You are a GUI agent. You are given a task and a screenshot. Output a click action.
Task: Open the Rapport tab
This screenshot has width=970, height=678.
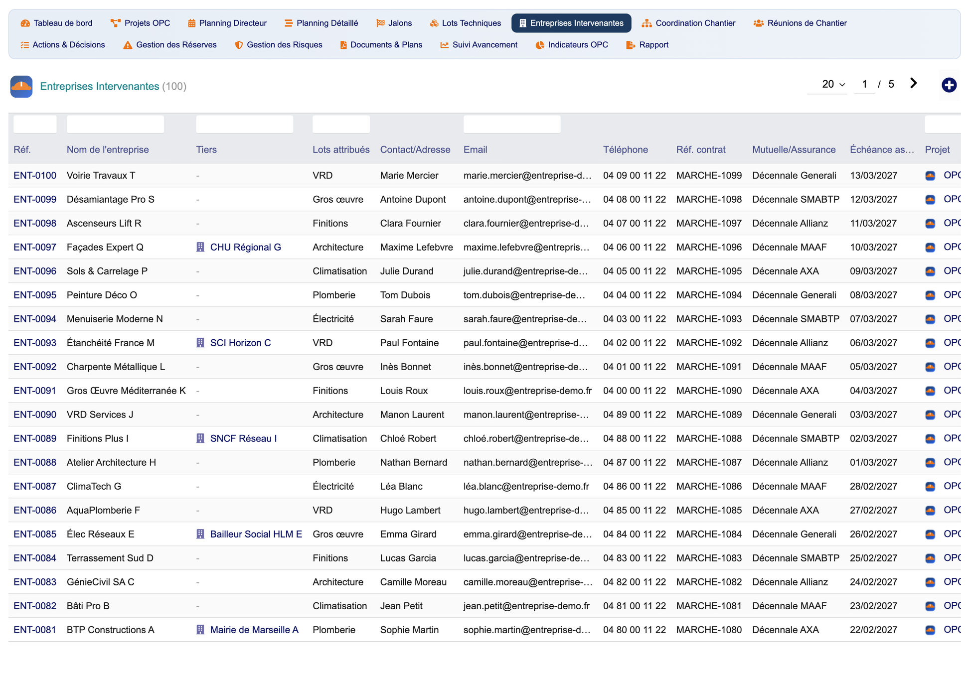click(x=647, y=45)
